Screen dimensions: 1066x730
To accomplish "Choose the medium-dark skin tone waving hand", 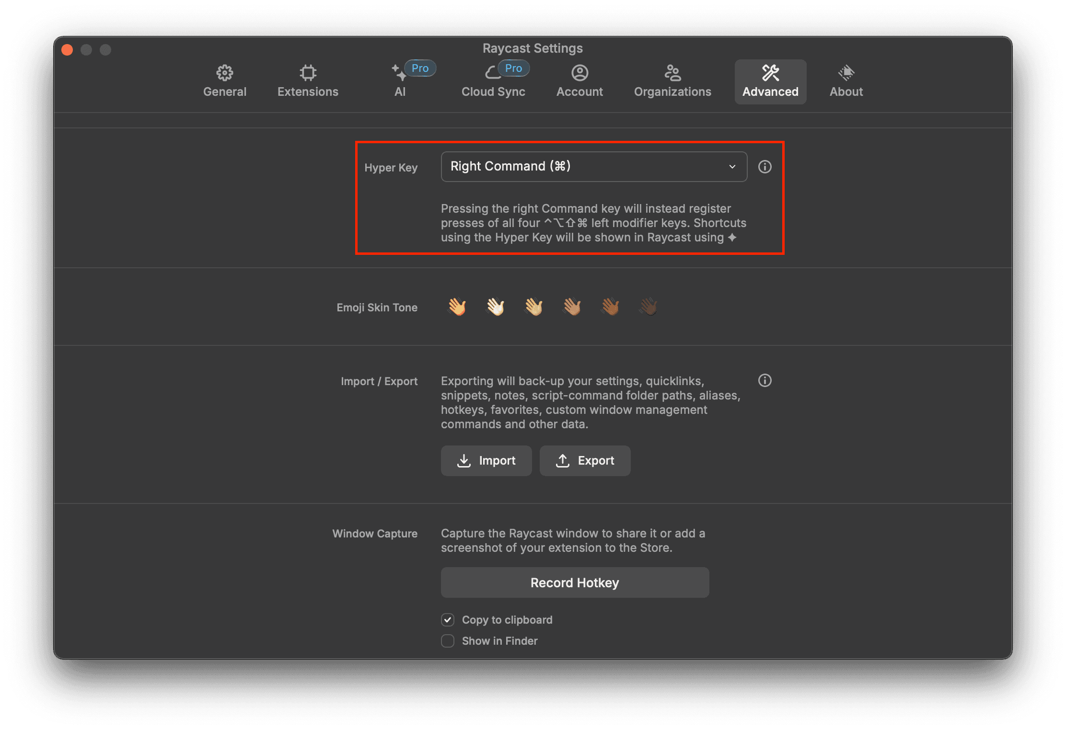I will (610, 307).
